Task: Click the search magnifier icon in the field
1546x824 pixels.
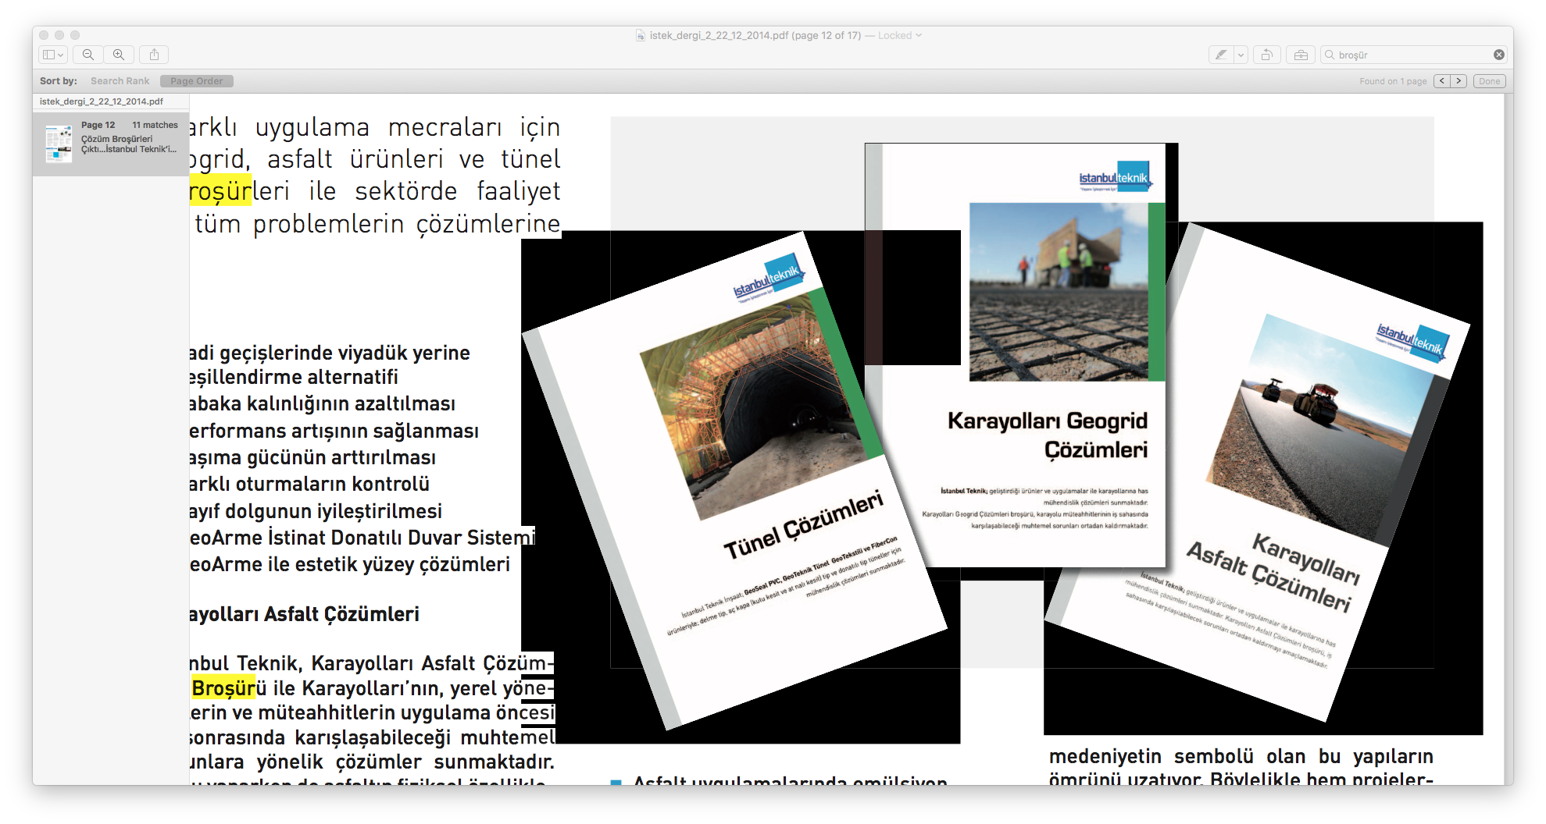Action: pos(1329,55)
